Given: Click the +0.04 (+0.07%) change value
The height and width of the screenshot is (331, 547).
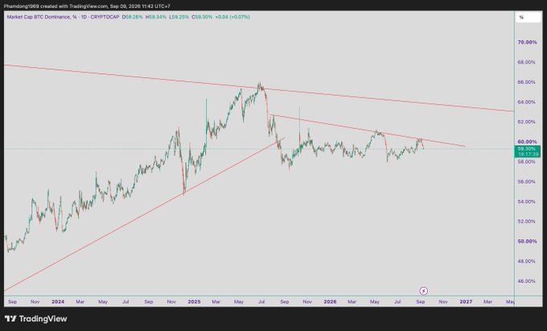Looking at the screenshot, I should [232, 17].
